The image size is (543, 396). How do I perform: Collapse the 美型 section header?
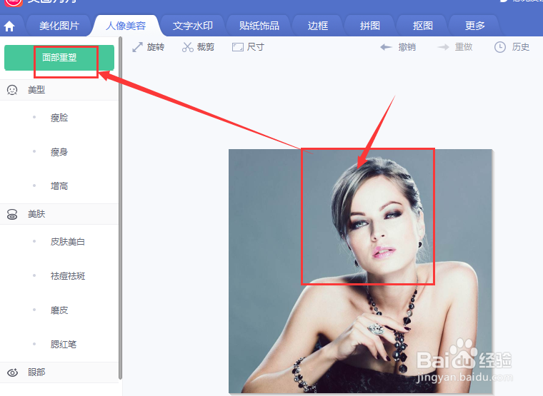(x=59, y=90)
